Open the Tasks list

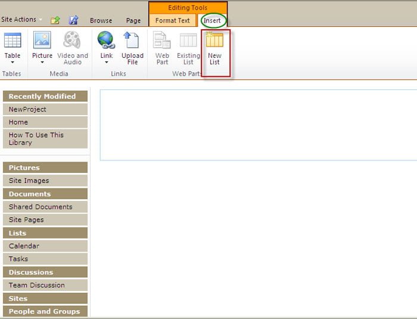click(45, 259)
